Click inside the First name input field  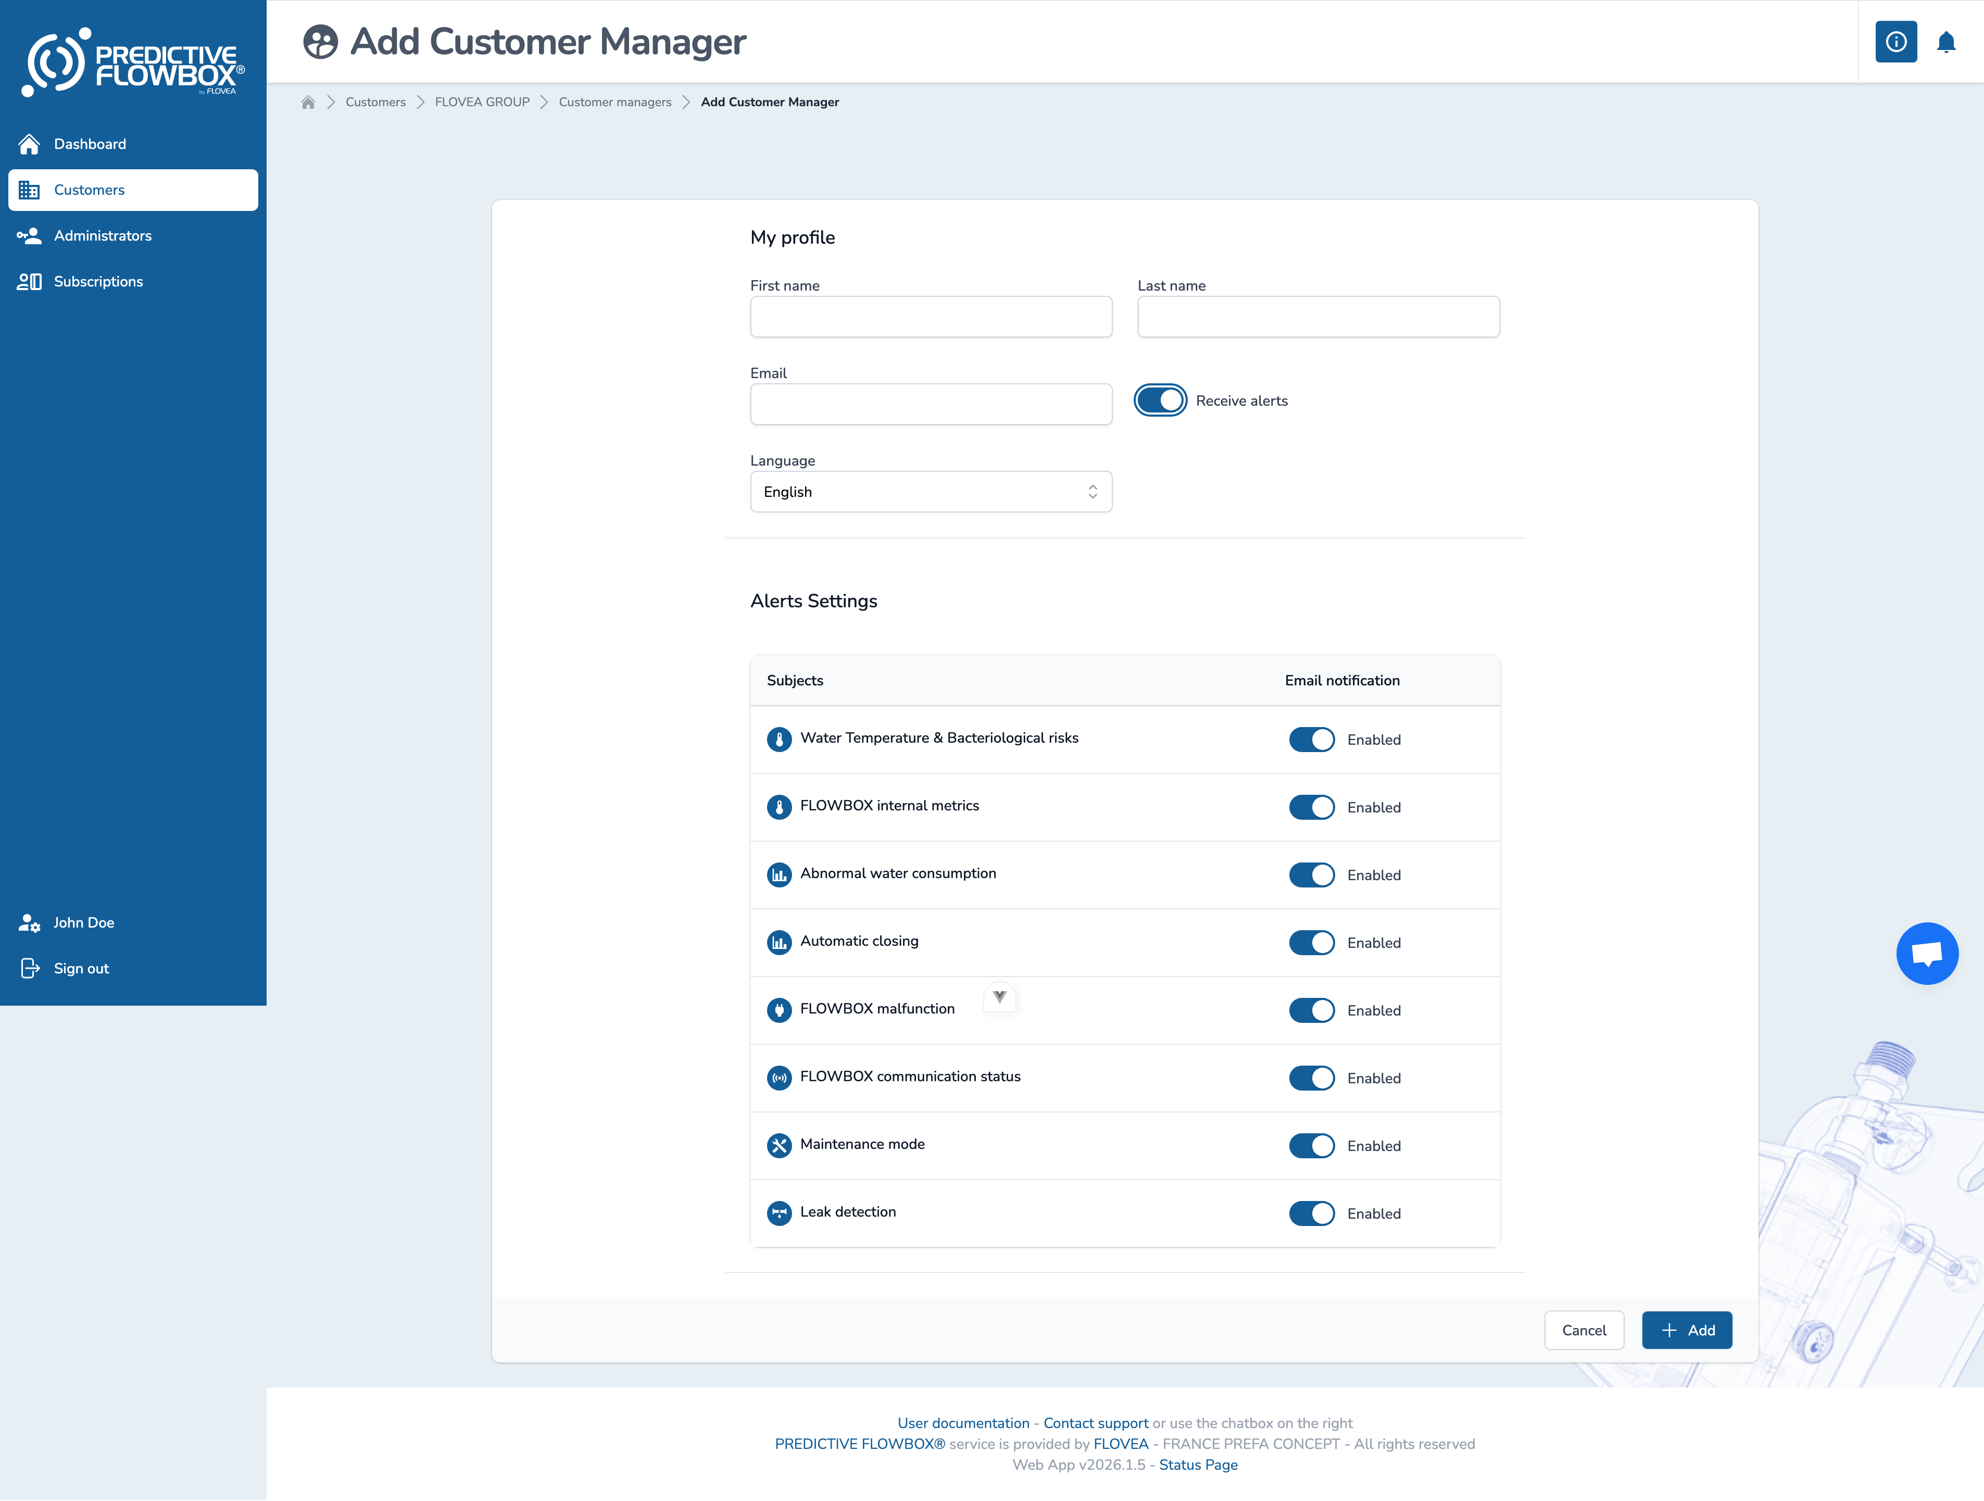pos(930,317)
